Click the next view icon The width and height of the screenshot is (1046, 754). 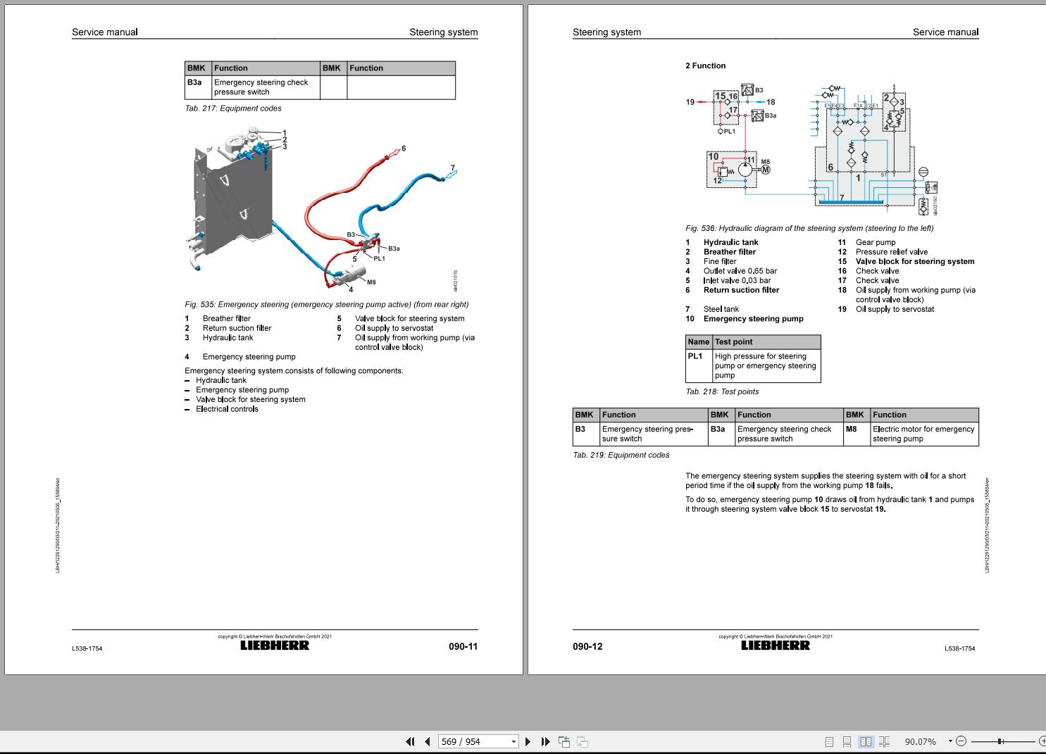[583, 741]
